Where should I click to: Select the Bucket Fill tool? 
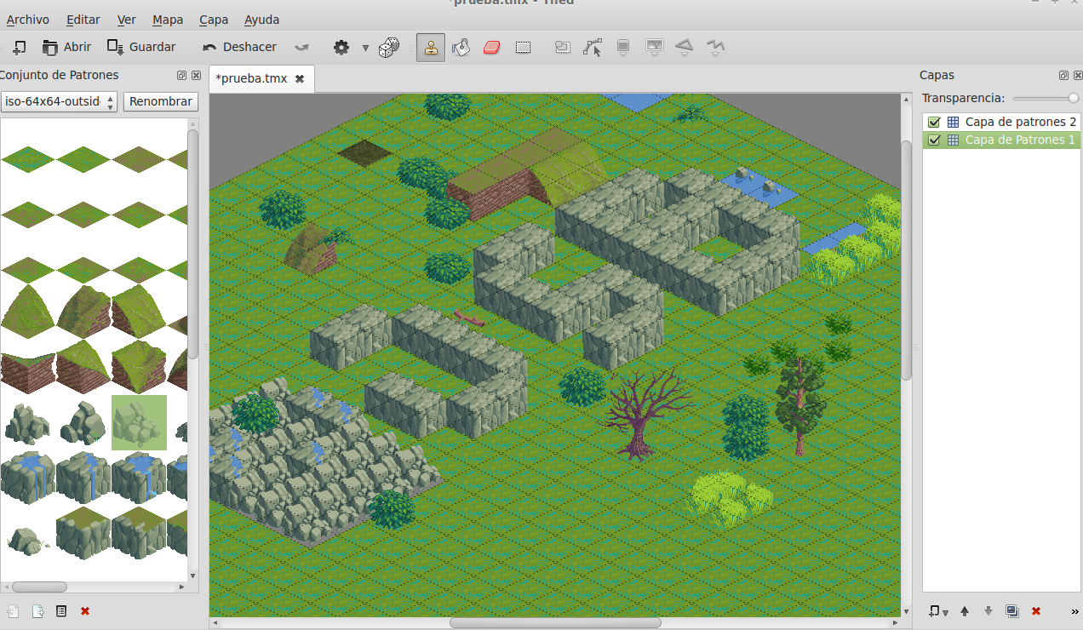pyautogui.click(x=461, y=48)
